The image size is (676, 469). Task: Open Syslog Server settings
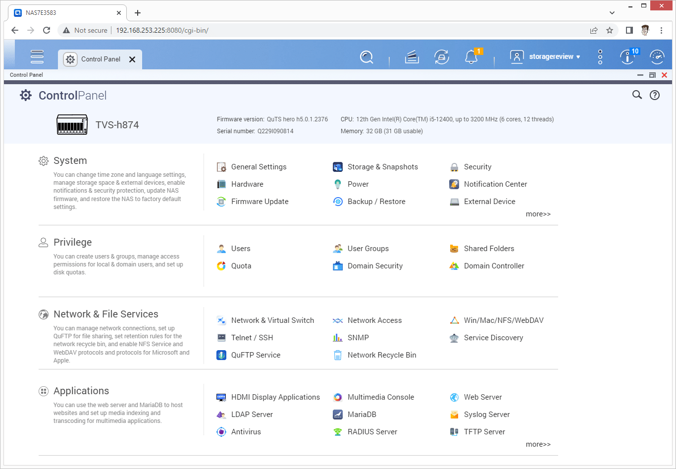487,415
